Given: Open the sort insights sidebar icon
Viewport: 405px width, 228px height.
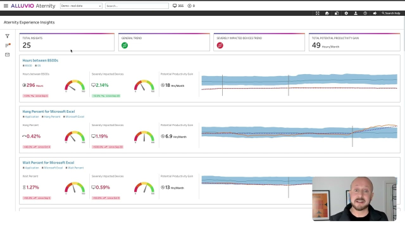Looking at the screenshot, I should (x=8, y=45).
